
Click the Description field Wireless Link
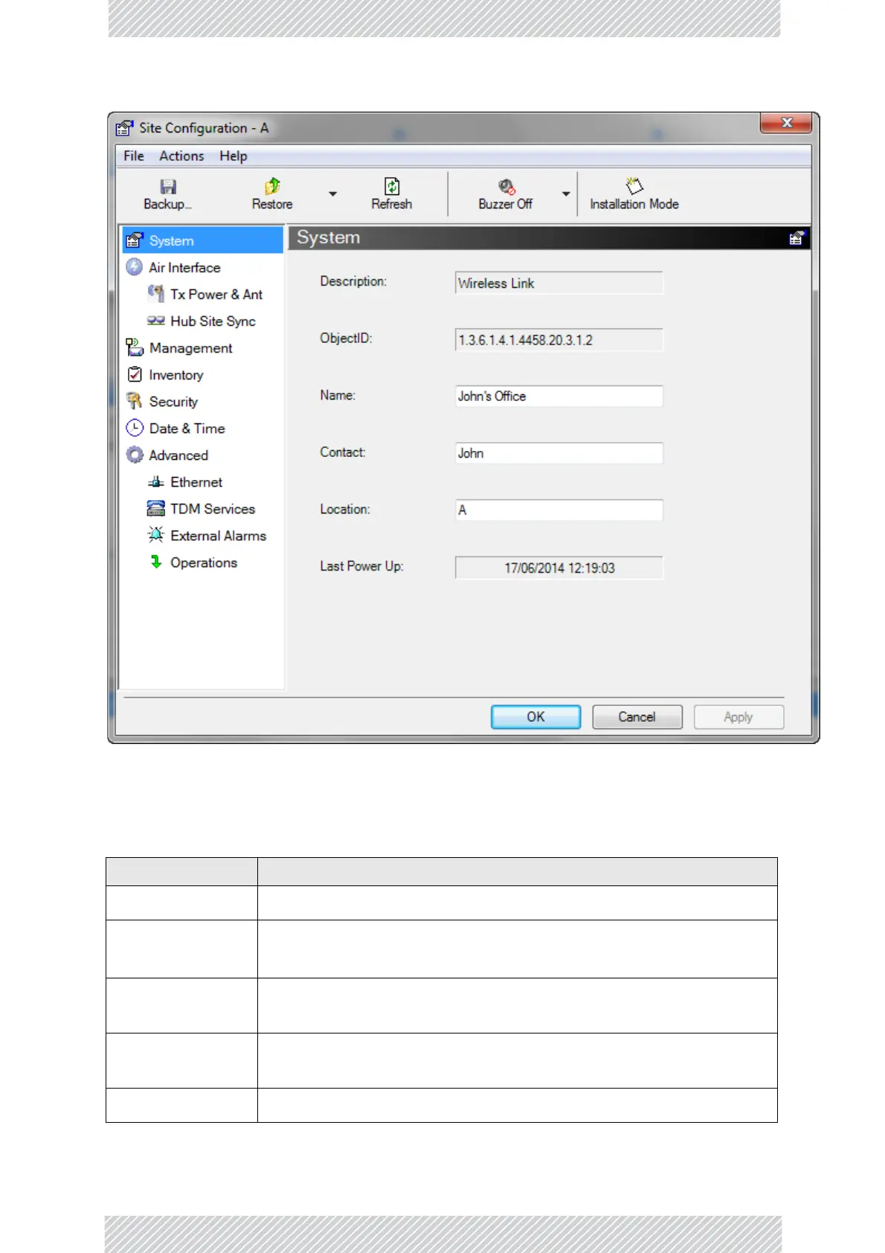pos(559,283)
